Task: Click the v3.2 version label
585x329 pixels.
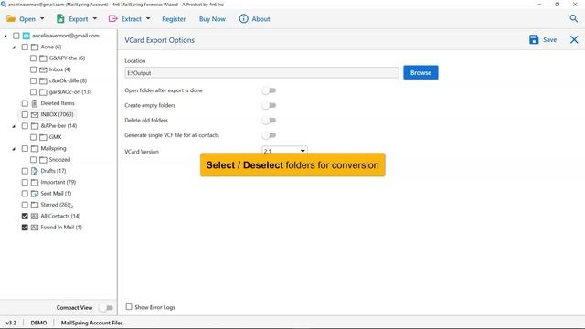Action: [x=11, y=323]
